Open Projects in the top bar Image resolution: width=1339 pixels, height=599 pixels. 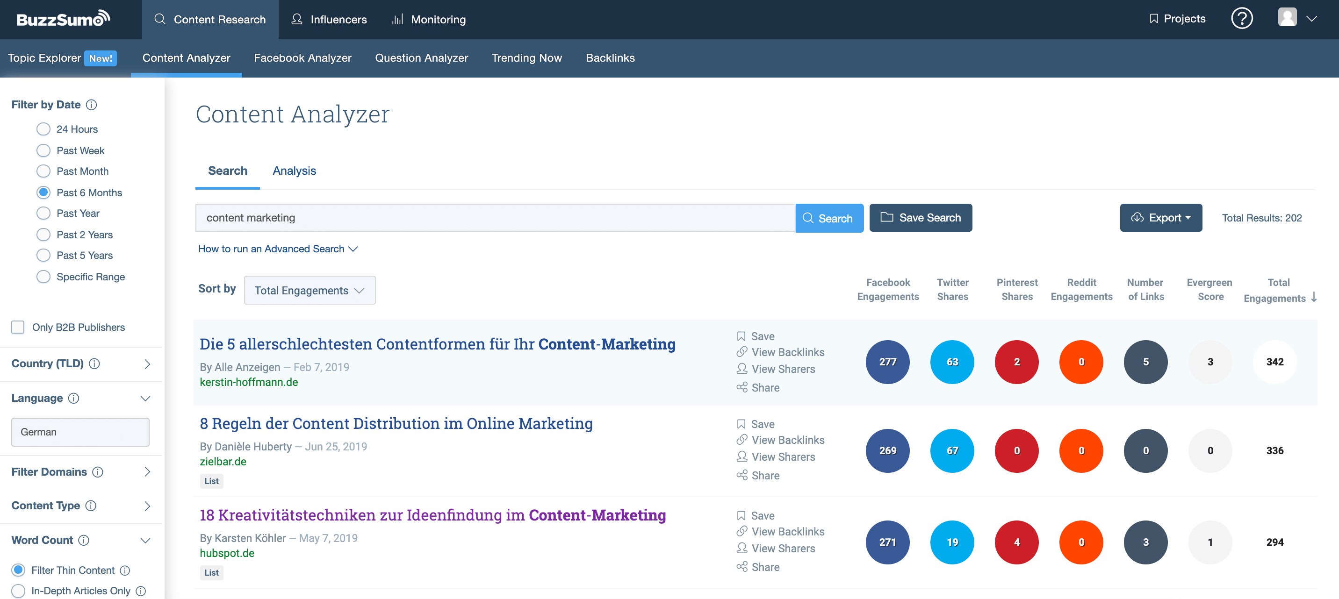click(1177, 19)
